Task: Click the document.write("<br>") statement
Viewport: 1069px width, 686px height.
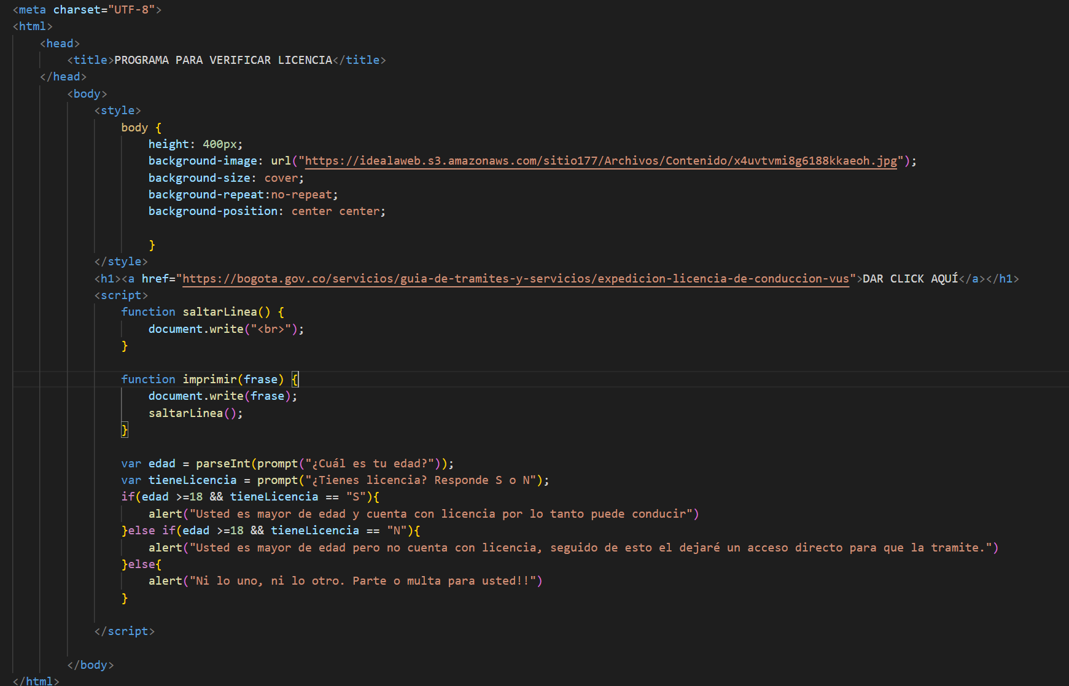Action: pos(226,329)
